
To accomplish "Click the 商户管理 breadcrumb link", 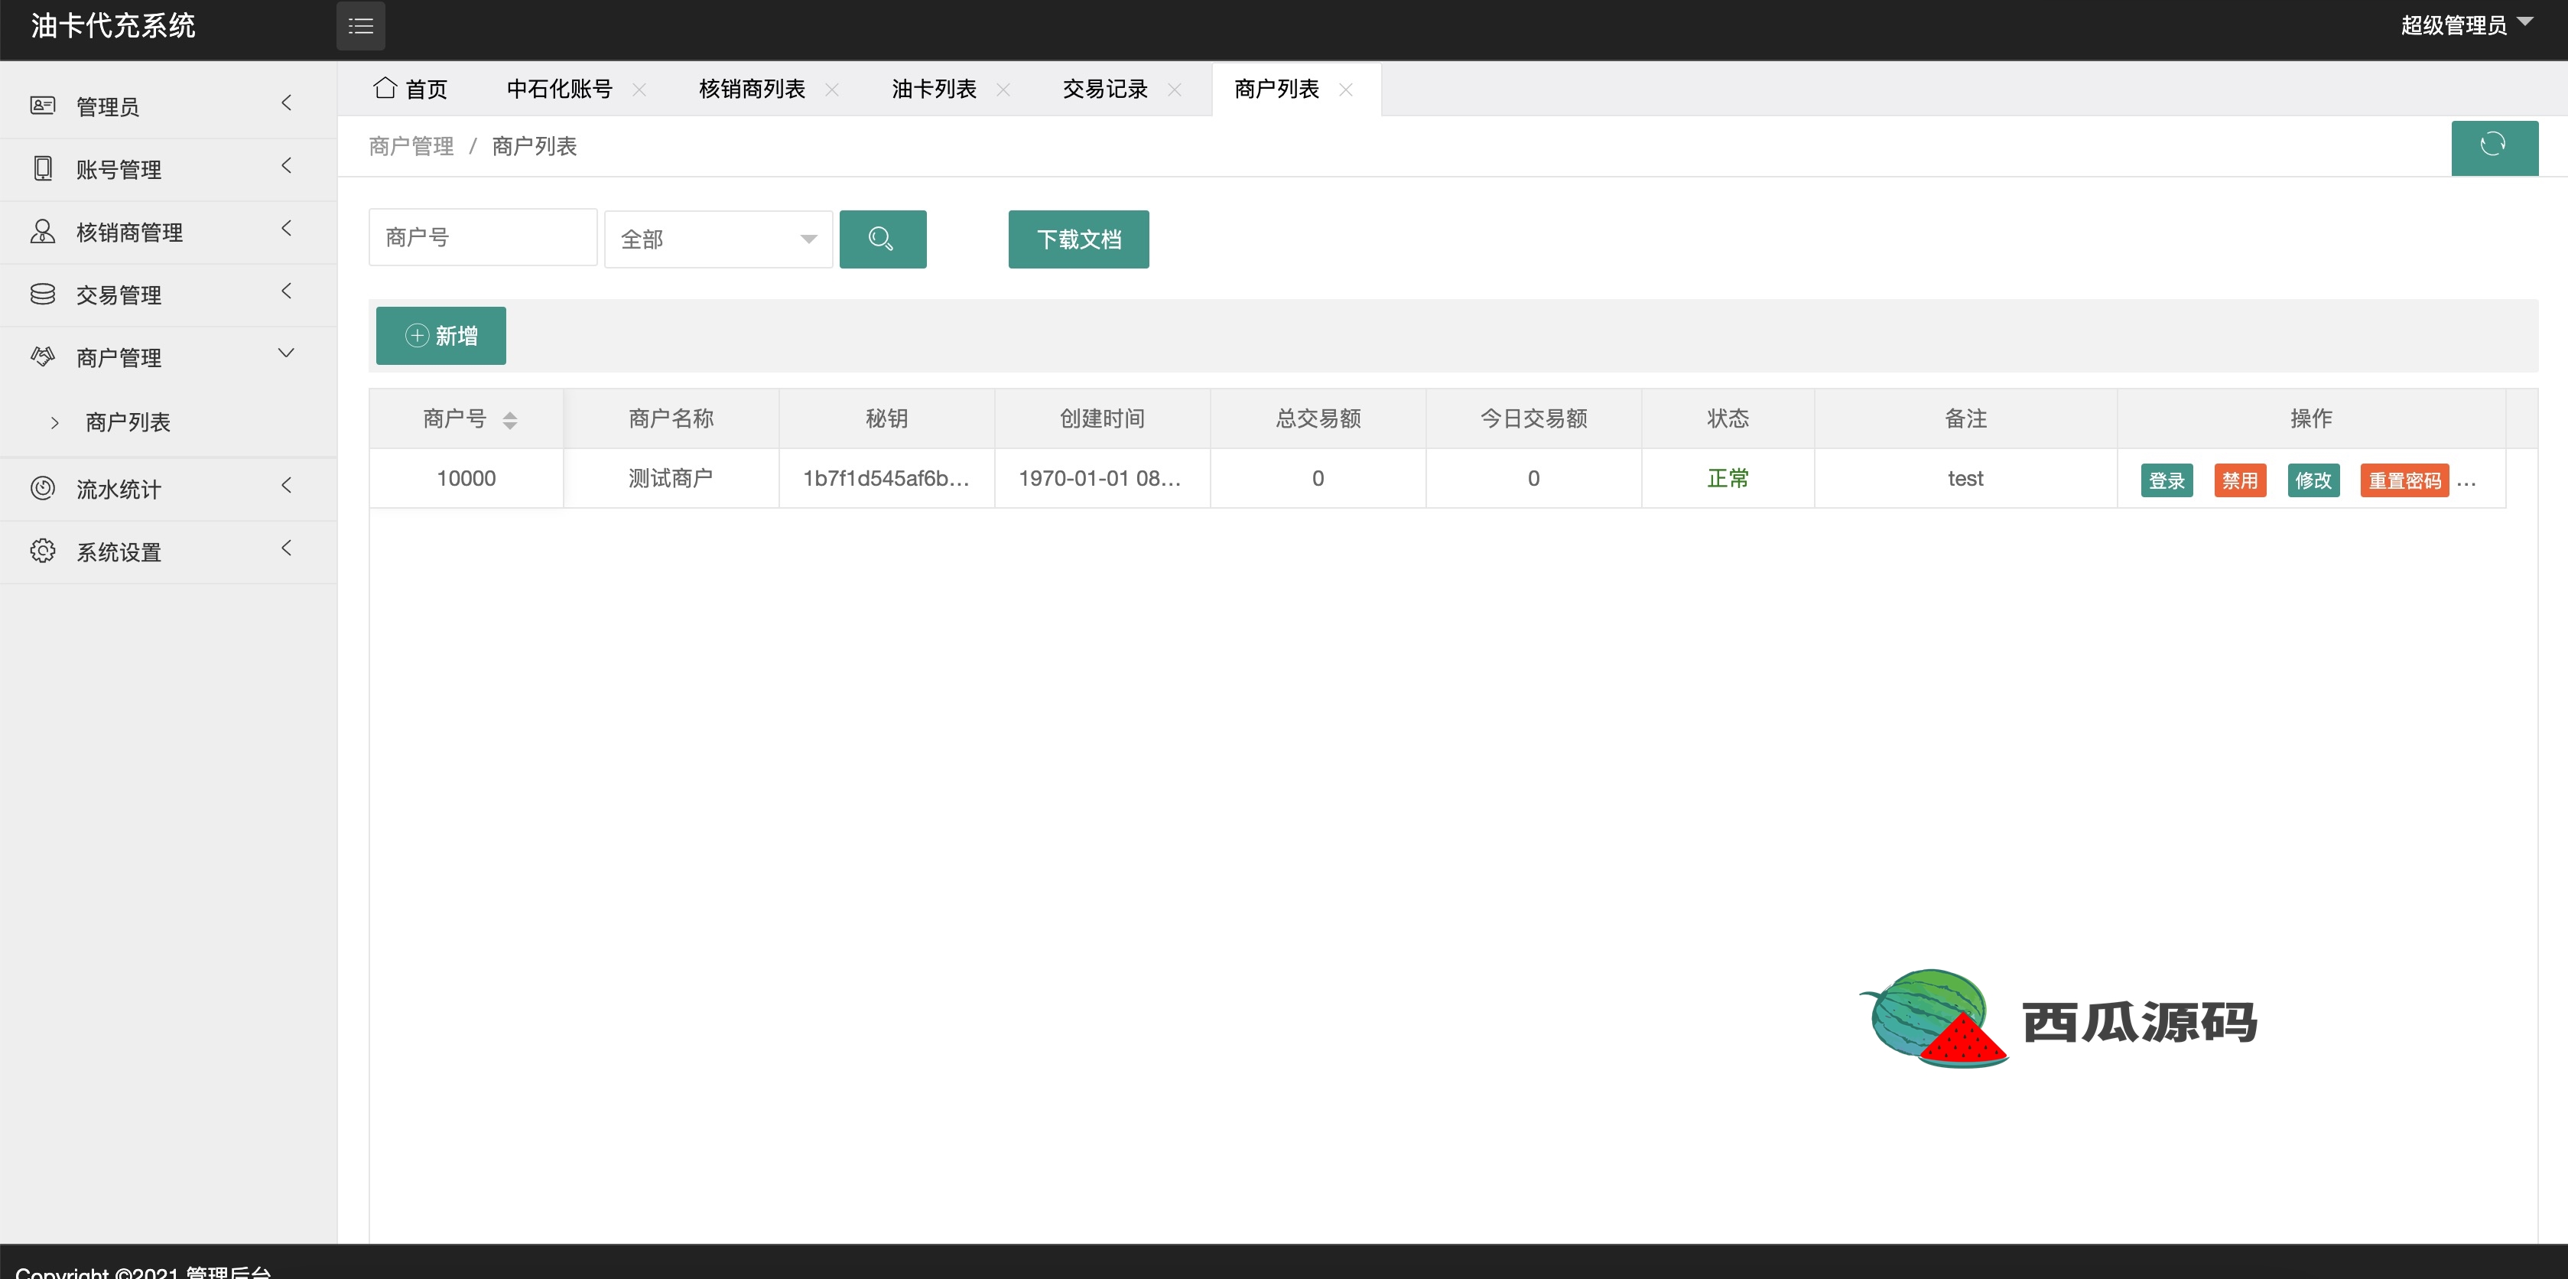I will [411, 147].
